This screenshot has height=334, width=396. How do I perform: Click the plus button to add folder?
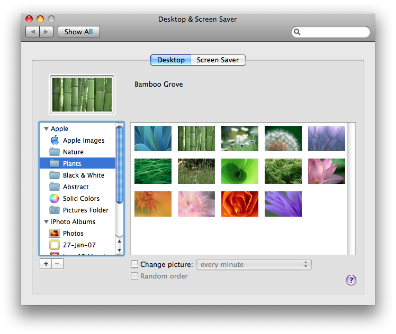pos(46,264)
